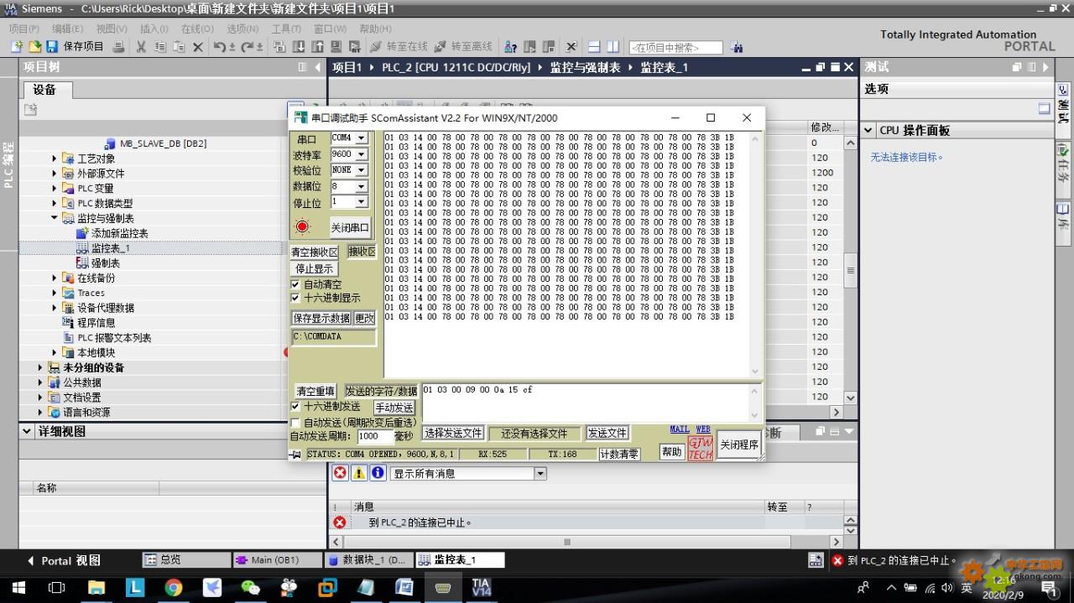Click the Split editor horizontally icon
1074x603 pixels.
594,47
